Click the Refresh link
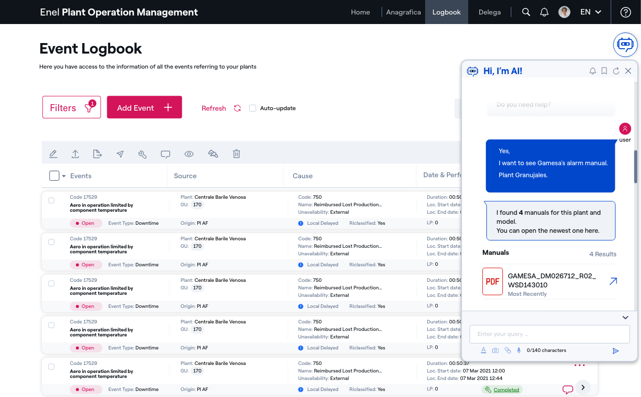 tap(214, 108)
